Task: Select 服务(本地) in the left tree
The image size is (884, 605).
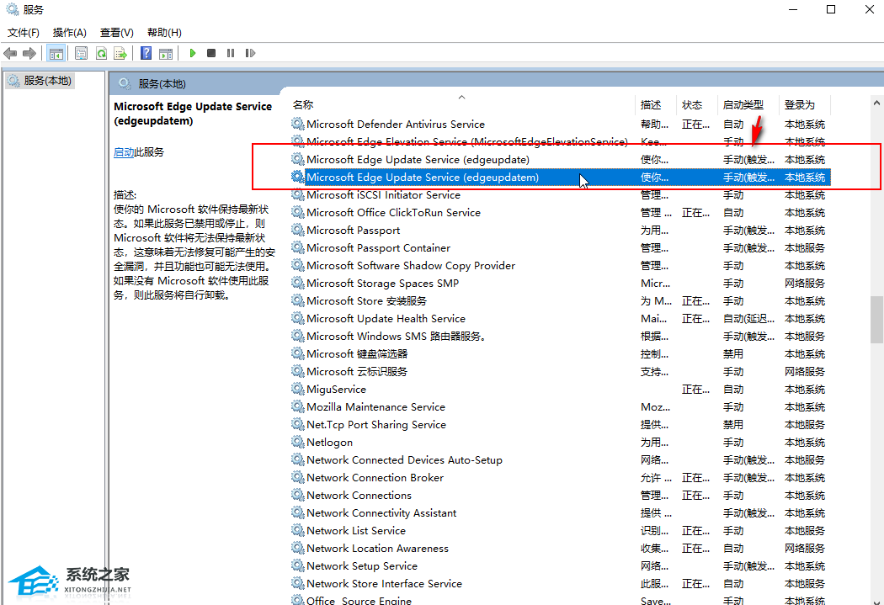Action: (47, 81)
